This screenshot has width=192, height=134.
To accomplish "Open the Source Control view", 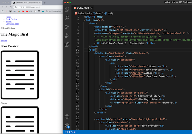I will (67, 27).
